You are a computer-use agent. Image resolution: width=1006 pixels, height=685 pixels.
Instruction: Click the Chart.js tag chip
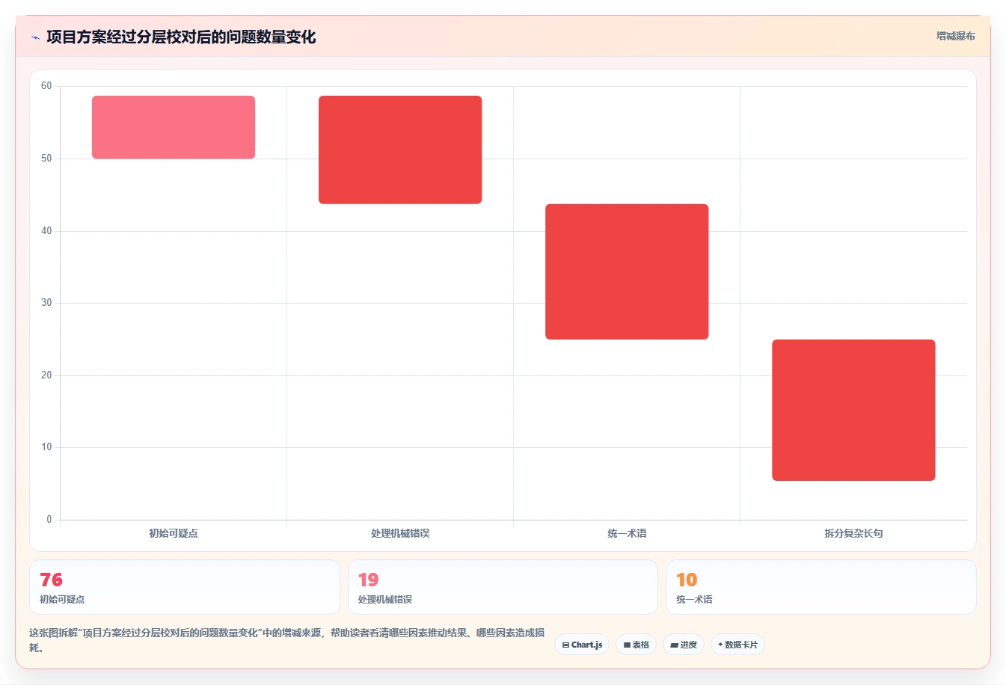582,645
